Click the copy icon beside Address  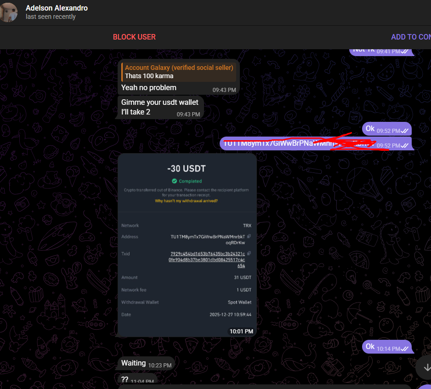coord(249,236)
